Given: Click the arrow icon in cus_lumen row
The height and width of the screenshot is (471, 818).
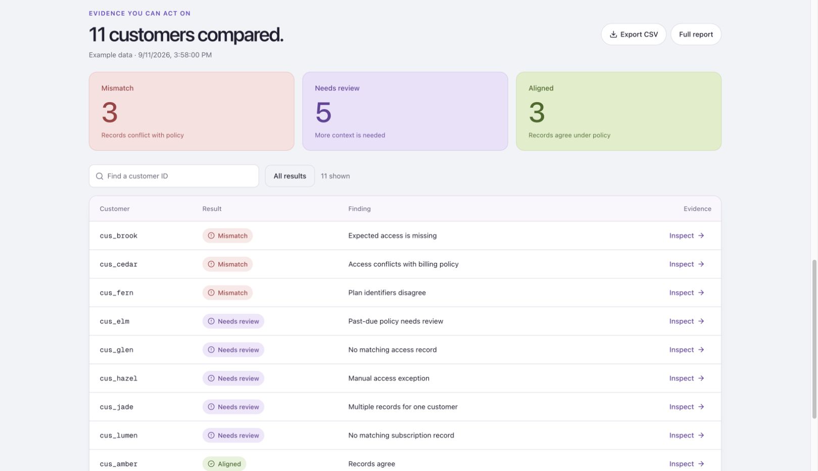Looking at the screenshot, I should tap(701, 436).
